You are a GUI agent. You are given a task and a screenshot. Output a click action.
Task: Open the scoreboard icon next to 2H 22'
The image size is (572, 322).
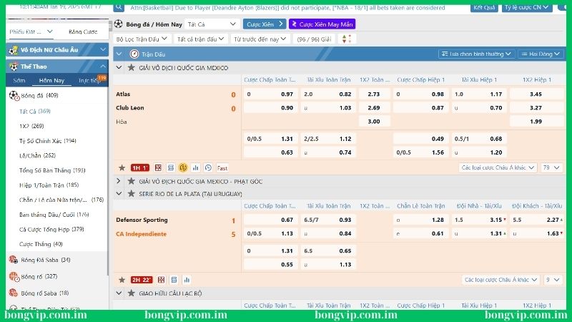pos(160,280)
